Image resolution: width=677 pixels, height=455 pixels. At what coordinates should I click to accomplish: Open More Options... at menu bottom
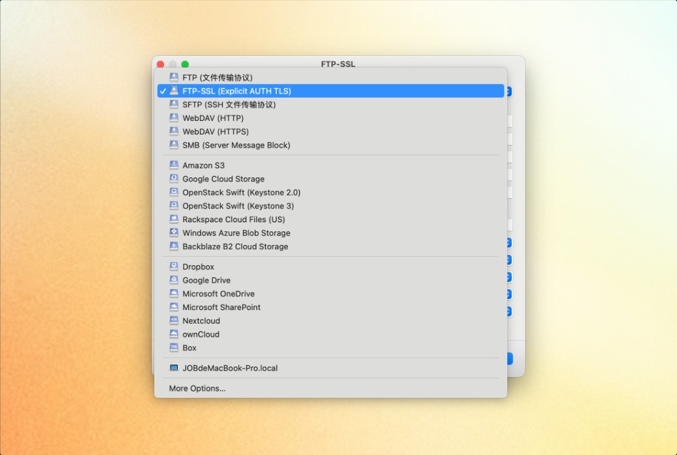tap(330, 388)
